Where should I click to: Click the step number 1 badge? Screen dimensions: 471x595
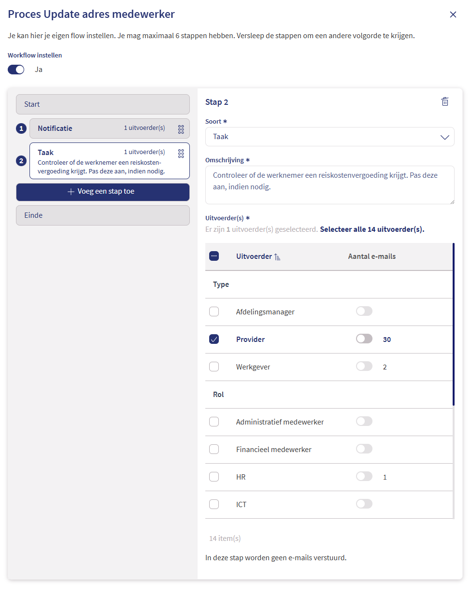coord(20,128)
